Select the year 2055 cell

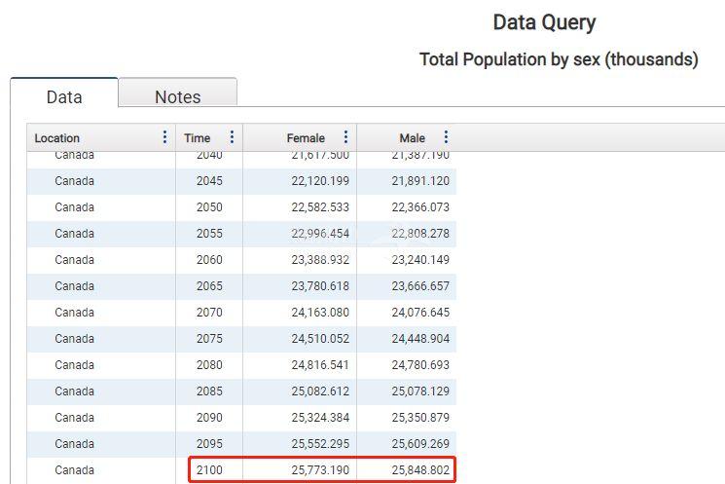coord(209,234)
